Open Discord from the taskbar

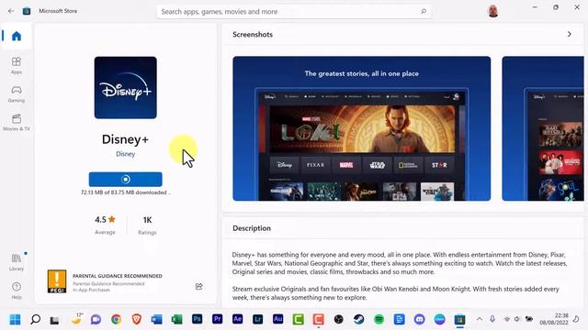pos(419,319)
